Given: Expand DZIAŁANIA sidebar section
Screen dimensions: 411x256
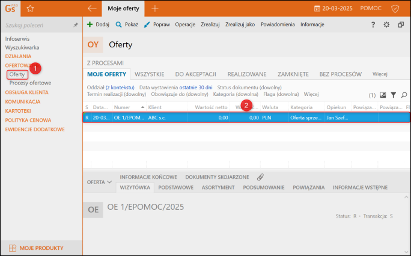Looking at the screenshot, I should [18, 56].
